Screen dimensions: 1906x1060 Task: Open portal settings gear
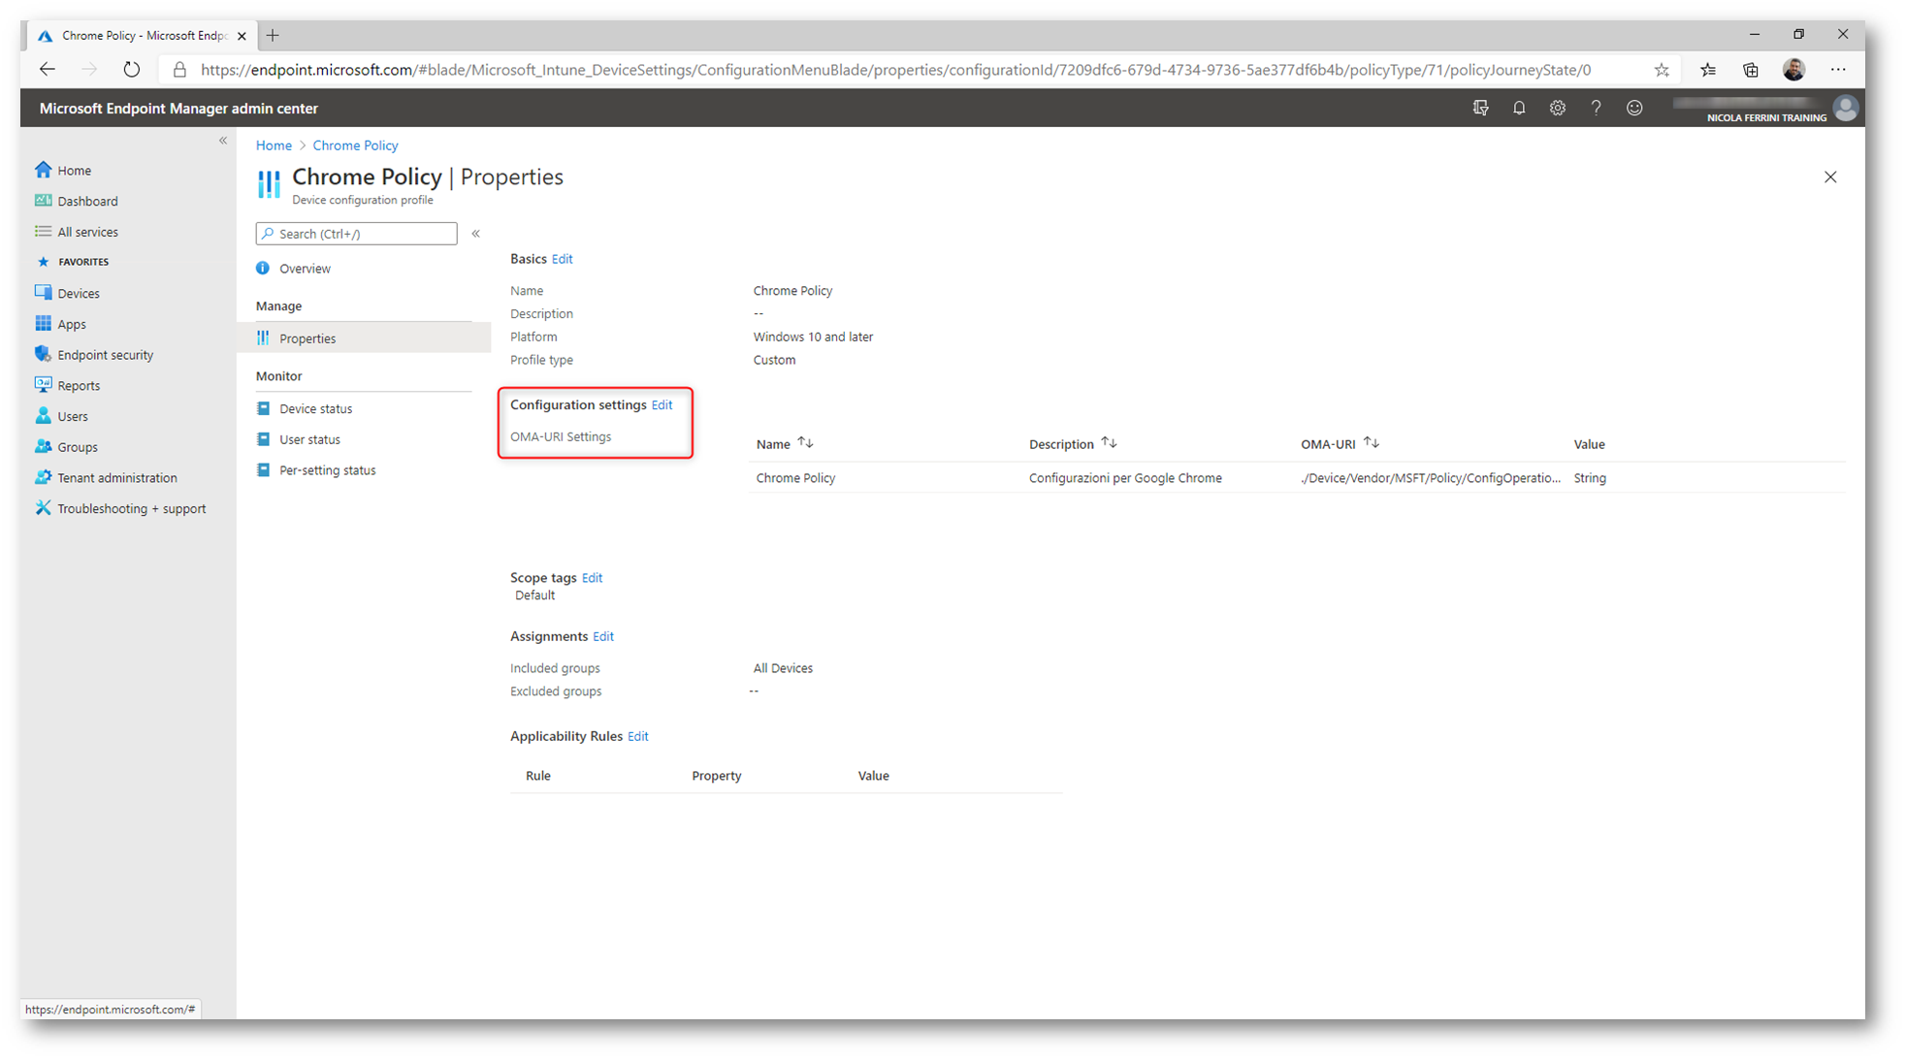pyautogui.click(x=1558, y=109)
